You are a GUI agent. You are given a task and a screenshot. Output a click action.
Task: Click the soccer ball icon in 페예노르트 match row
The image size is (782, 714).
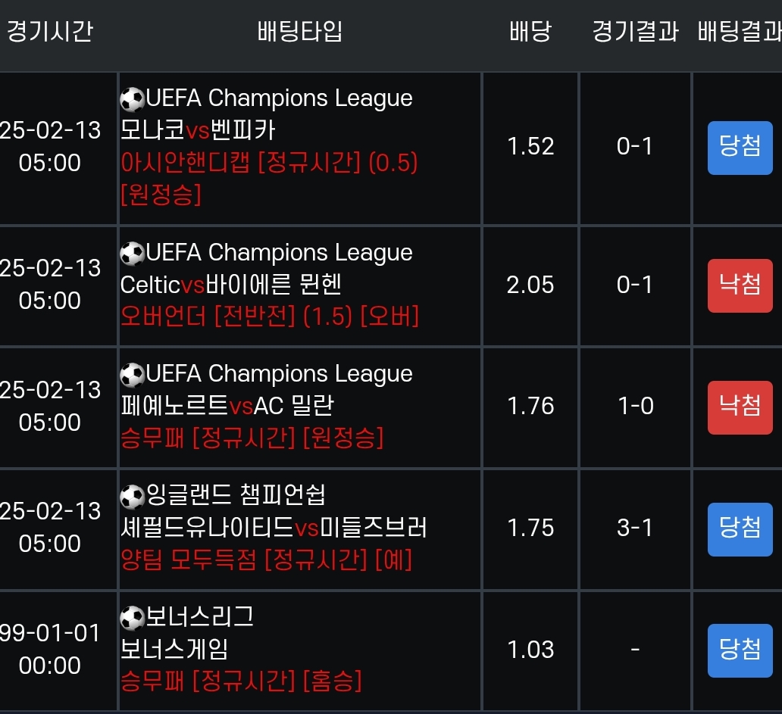click(133, 374)
